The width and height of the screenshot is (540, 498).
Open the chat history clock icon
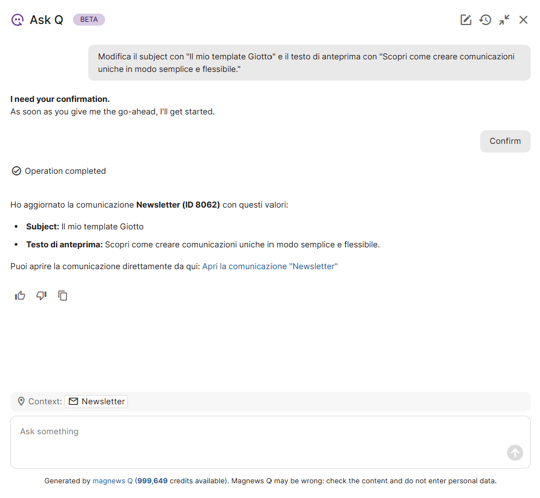pos(485,20)
